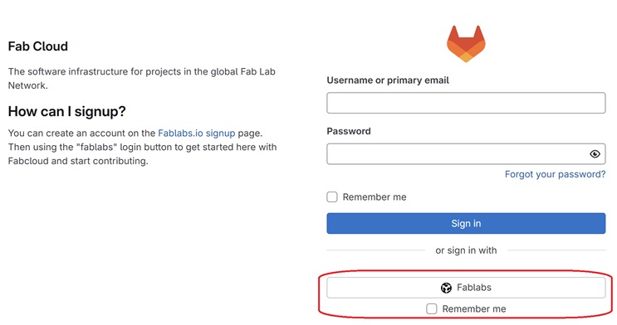
Task: Click the Username or primary email label
Action: click(x=388, y=80)
